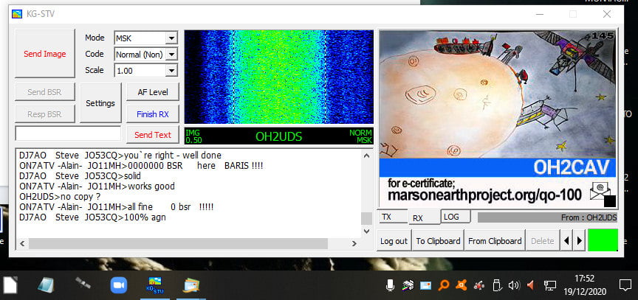Image resolution: width=638 pixels, height=300 pixels.
Task: Click the Send Image button
Action: (45, 54)
